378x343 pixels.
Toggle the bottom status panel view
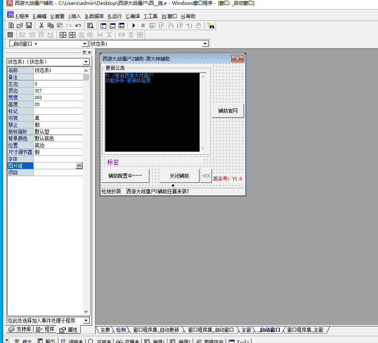point(113,26)
